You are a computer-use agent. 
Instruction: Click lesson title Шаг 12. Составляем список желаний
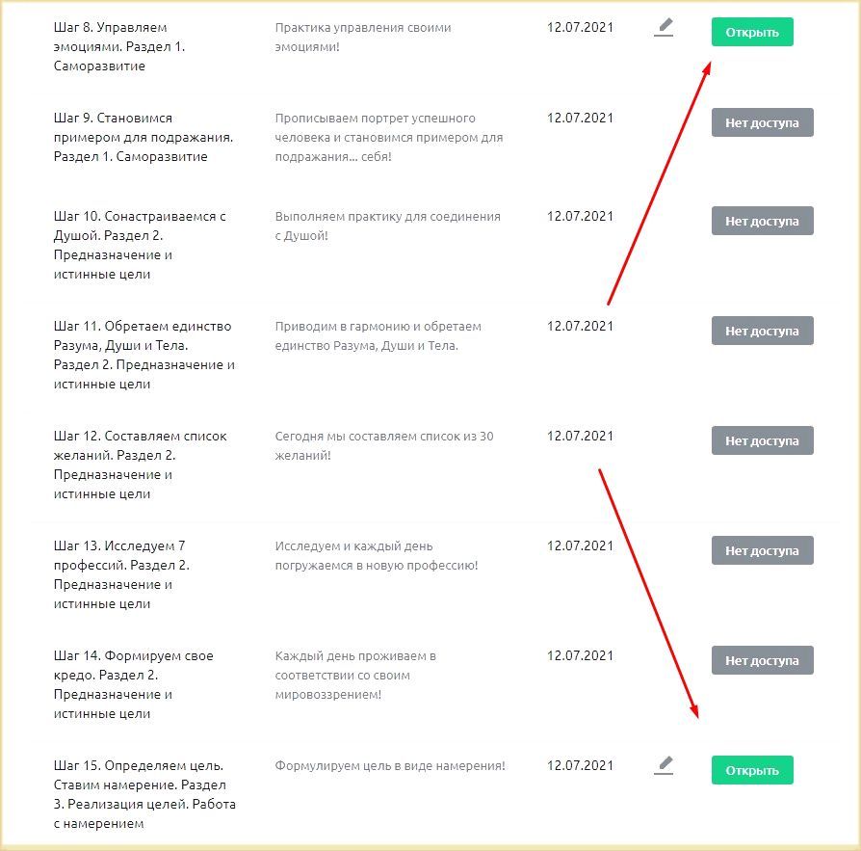click(142, 465)
